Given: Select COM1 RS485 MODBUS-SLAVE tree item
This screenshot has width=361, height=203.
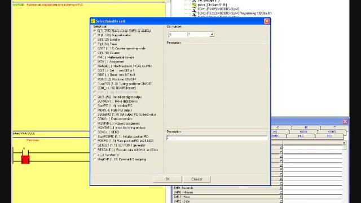Looking at the screenshot, I should point(218,9).
